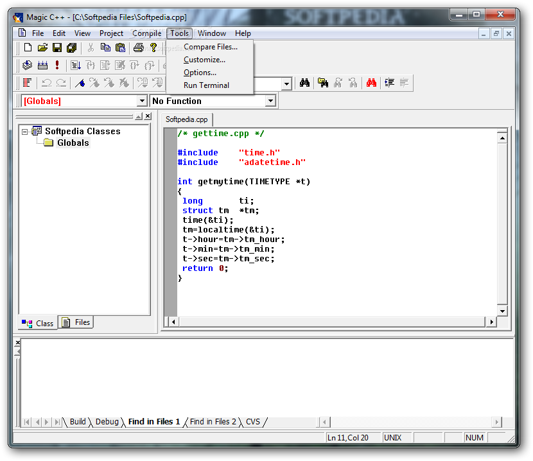The height and width of the screenshot is (461, 533).
Task: Click the red binoculars search icon
Action: click(x=371, y=83)
